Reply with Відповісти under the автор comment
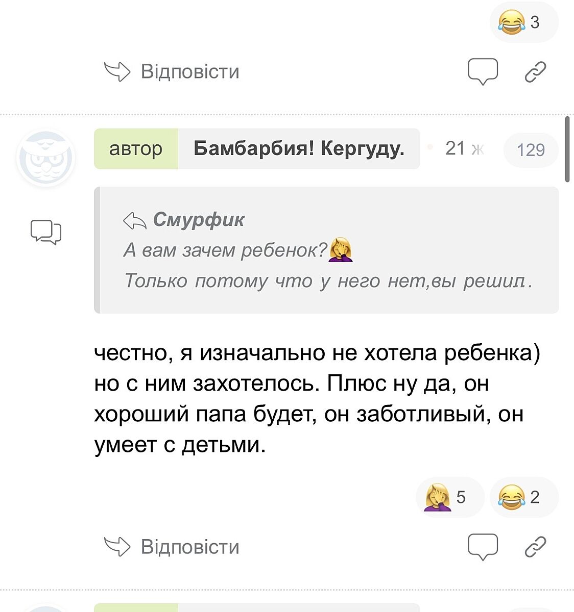Viewport: 574px width, 612px height. [x=190, y=547]
